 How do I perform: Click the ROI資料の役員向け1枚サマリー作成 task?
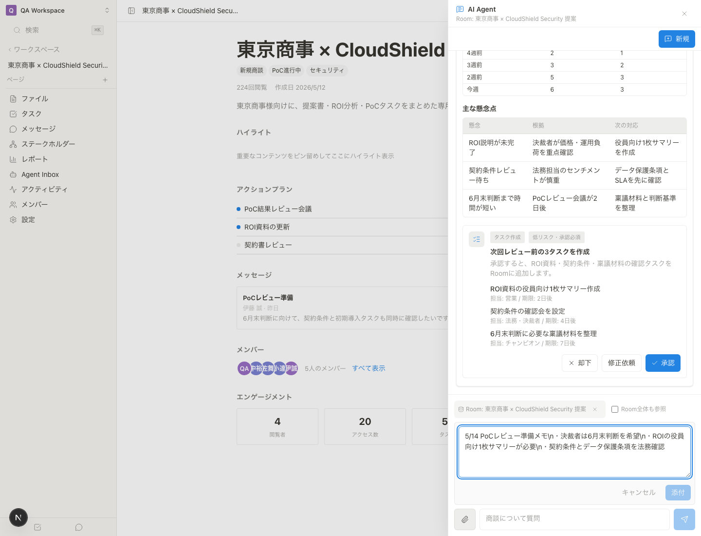click(x=545, y=289)
